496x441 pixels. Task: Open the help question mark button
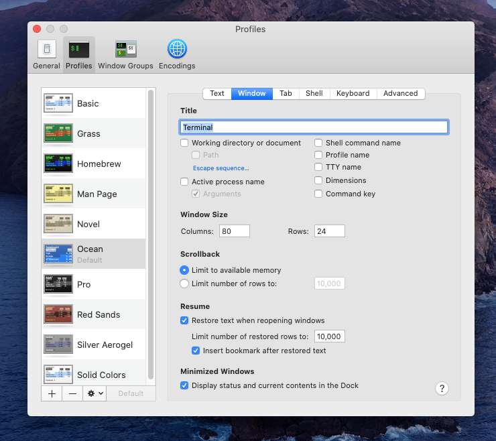tap(442, 388)
